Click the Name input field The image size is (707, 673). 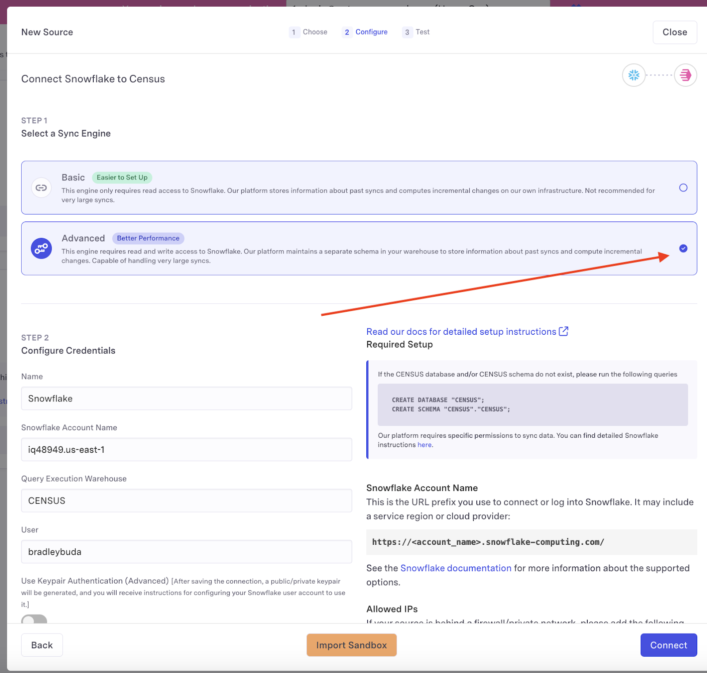(186, 398)
